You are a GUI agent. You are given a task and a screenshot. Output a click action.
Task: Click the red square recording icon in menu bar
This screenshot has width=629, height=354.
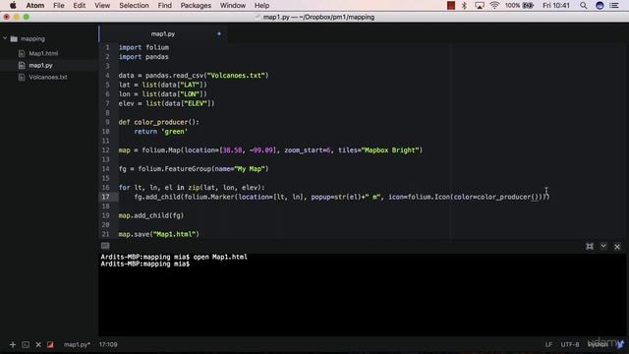tap(451, 6)
